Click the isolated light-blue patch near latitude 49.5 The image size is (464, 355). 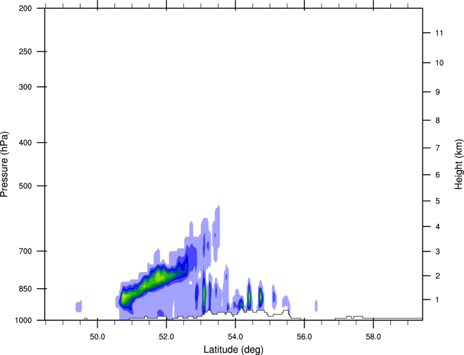click(x=79, y=306)
